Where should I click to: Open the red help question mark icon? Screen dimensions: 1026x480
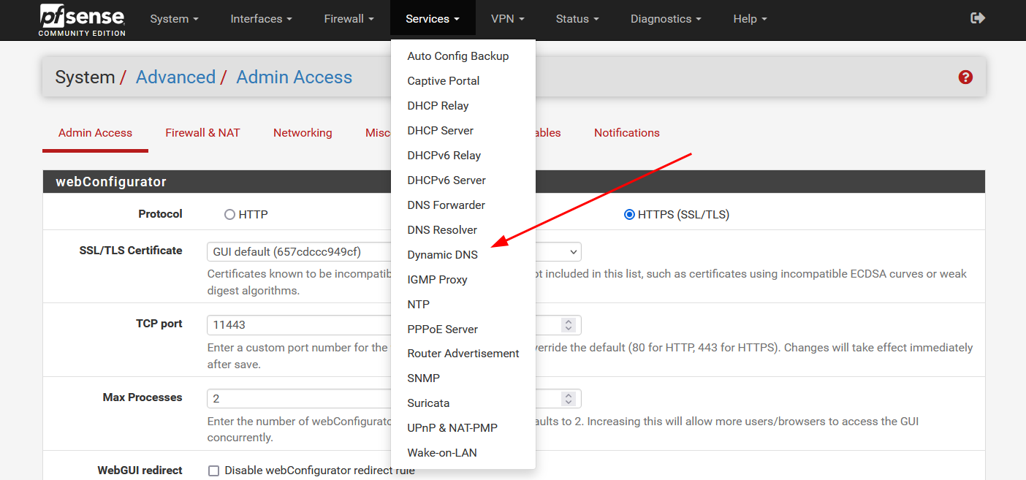[965, 77]
